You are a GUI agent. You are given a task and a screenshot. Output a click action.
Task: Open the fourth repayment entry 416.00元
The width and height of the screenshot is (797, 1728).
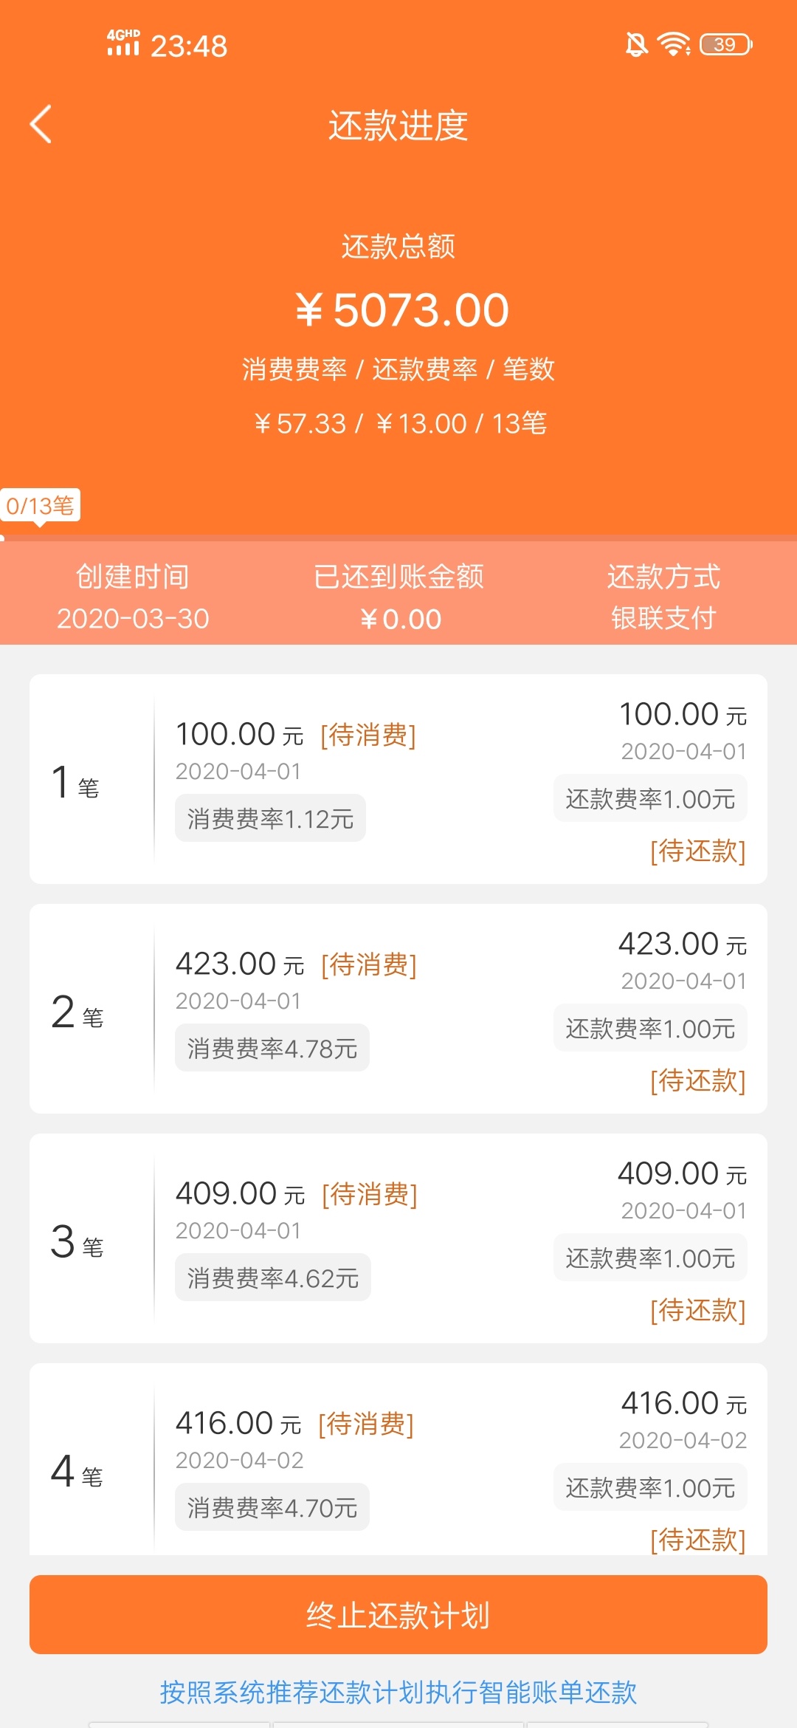click(x=398, y=1459)
